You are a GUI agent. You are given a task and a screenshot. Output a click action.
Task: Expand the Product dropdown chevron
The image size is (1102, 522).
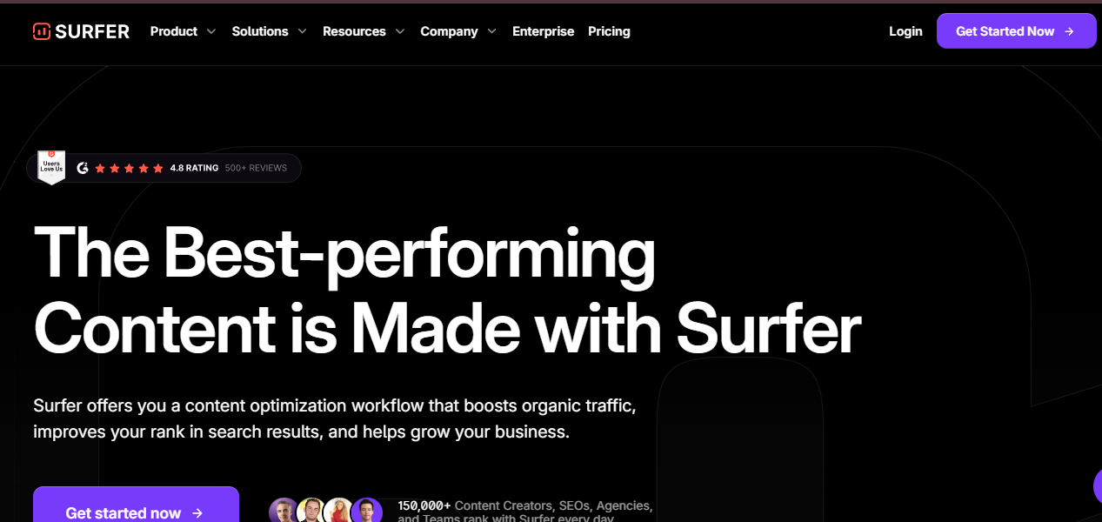click(210, 31)
